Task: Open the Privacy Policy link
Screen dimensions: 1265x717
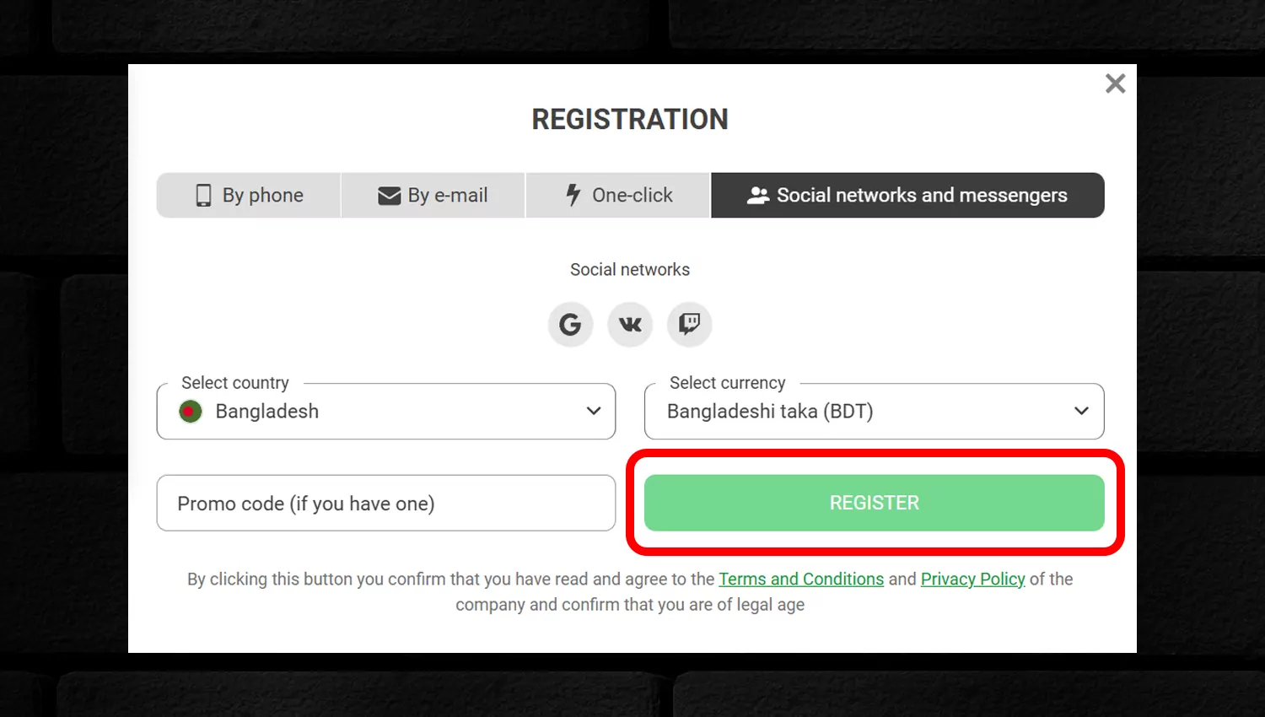Action: coord(972,580)
